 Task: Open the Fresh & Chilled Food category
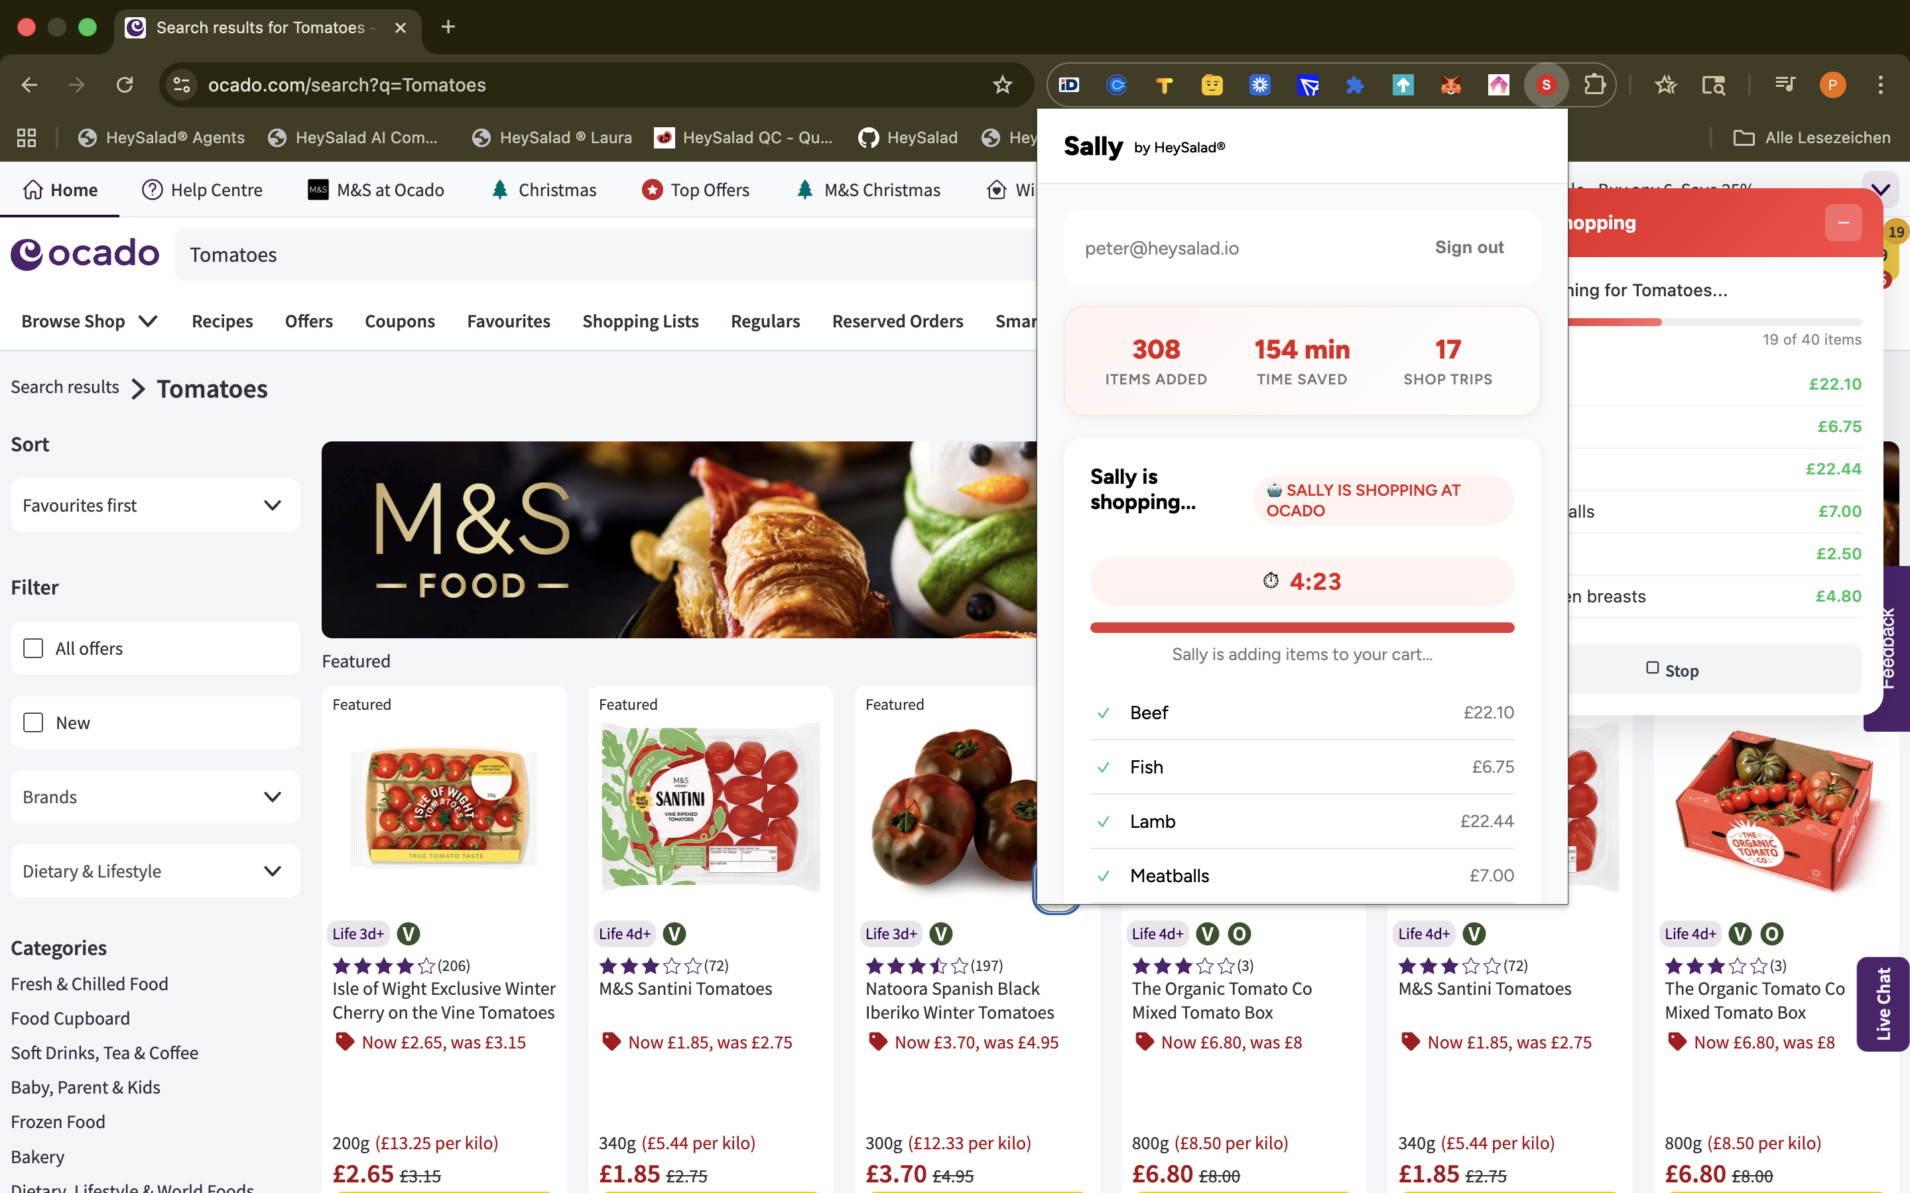tap(89, 983)
